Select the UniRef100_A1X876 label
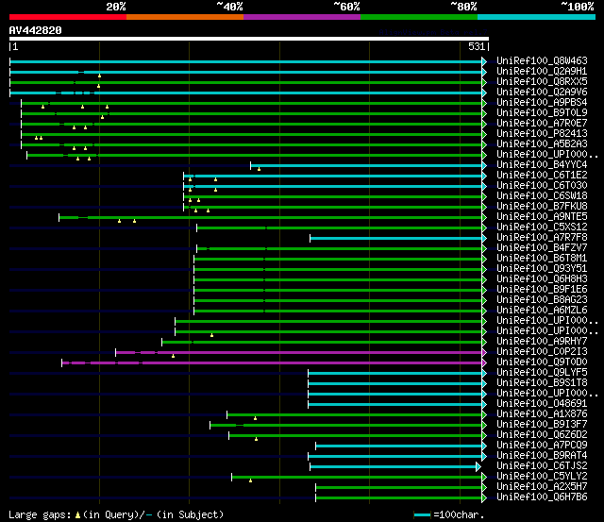604x522 pixels. tap(542, 414)
